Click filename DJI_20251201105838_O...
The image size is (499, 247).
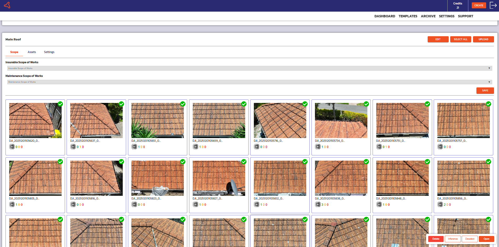coord(330,199)
